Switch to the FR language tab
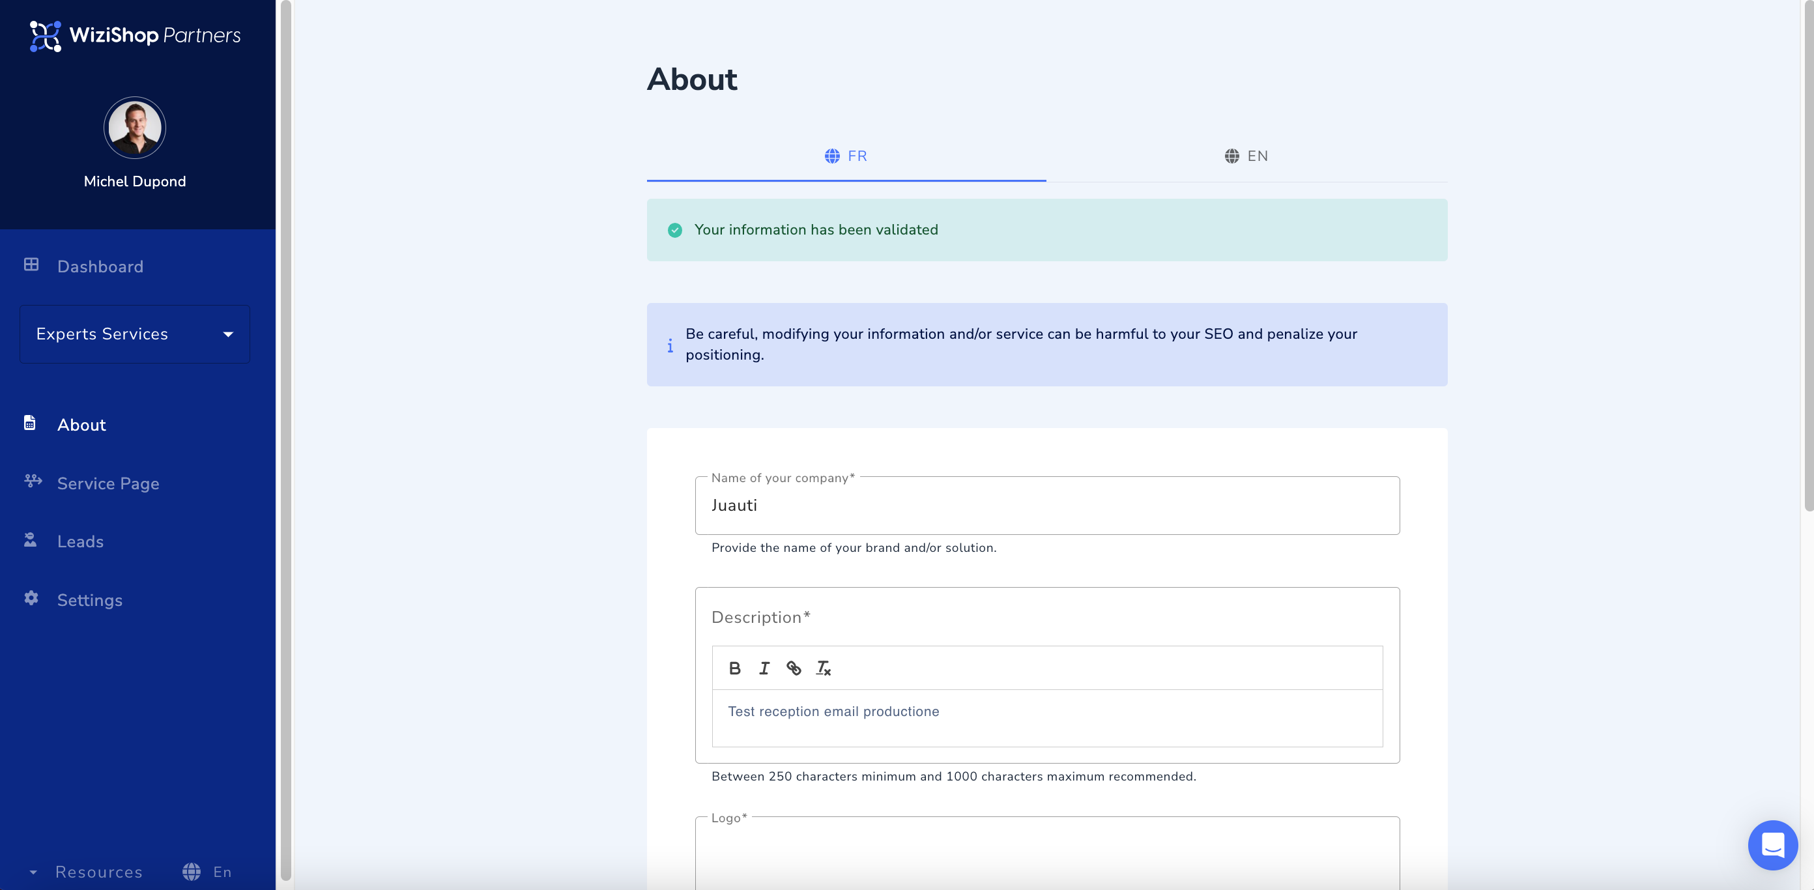Viewport: 1814px width, 890px height. (846, 156)
